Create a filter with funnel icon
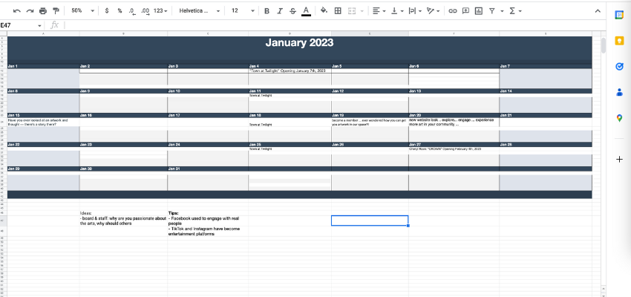631x297 pixels. 491,11
